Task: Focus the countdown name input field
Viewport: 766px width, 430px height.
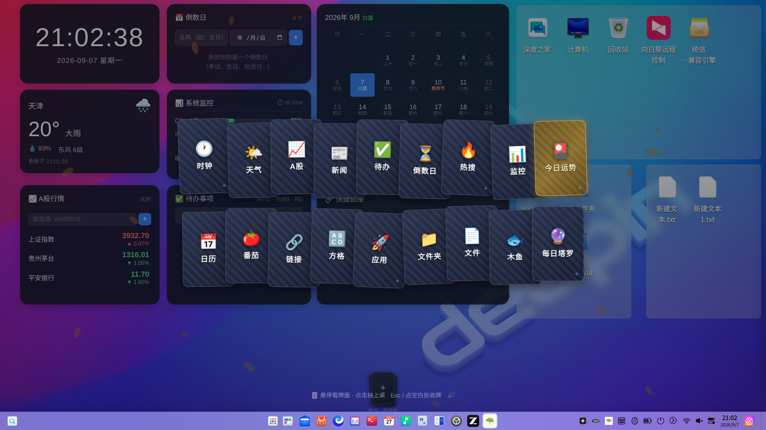Action: [201, 37]
